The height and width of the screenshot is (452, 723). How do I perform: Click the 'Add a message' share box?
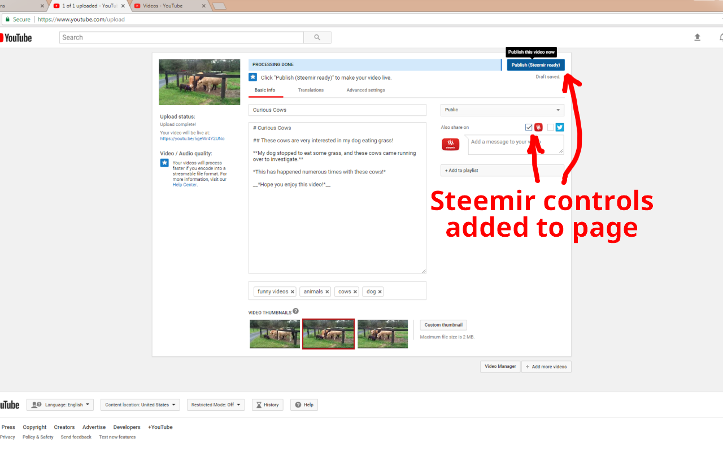coord(516,144)
